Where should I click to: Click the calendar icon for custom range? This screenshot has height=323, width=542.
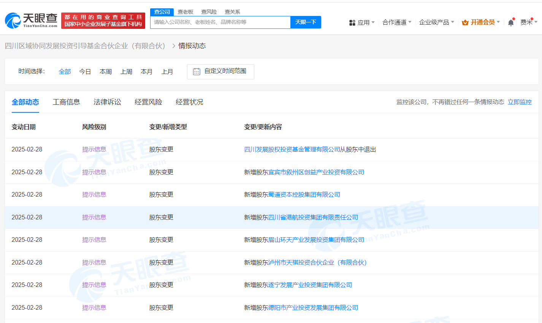pos(197,71)
